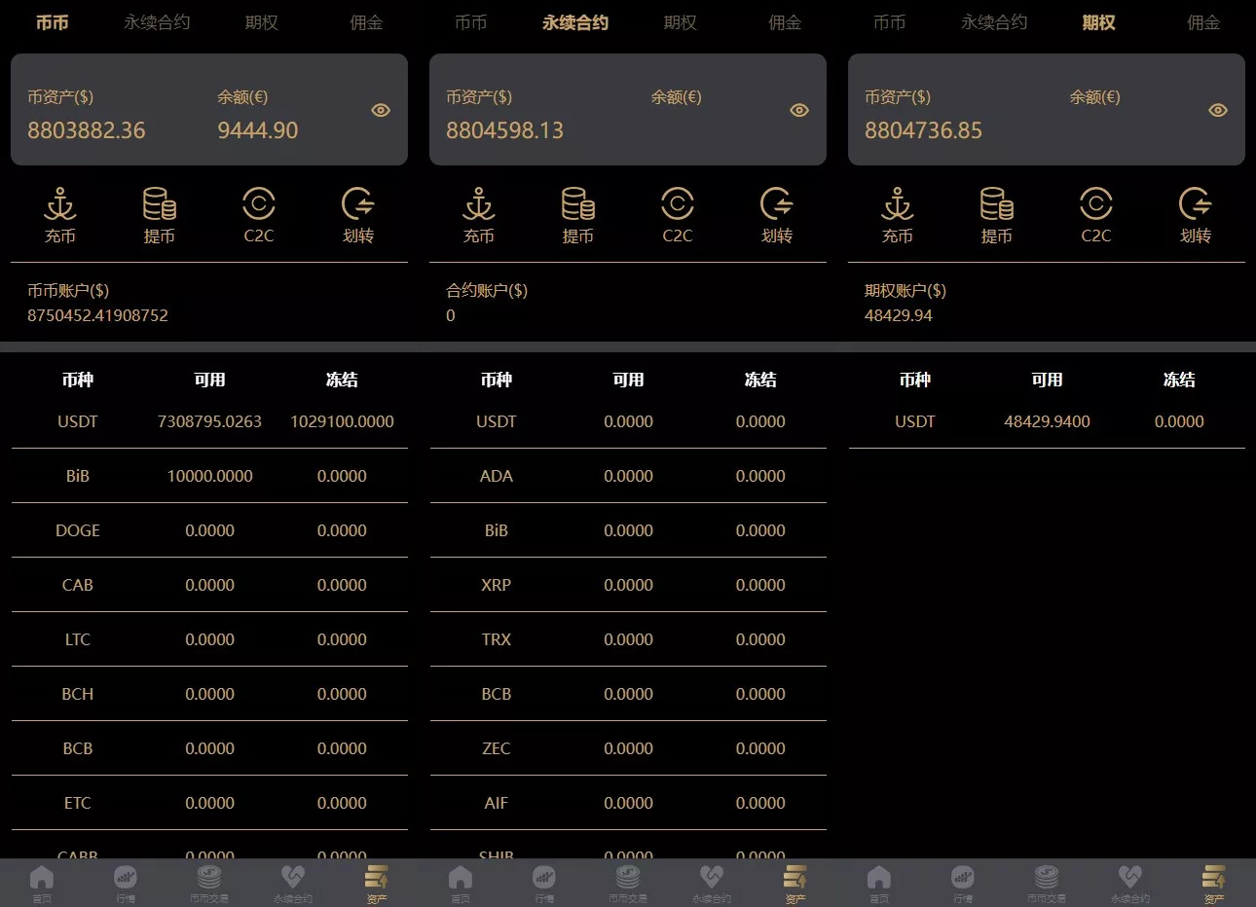Image resolution: width=1256 pixels, height=907 pixels.
Task: Open 行情 market icon in bottom navigation
Action: (125, 881)
